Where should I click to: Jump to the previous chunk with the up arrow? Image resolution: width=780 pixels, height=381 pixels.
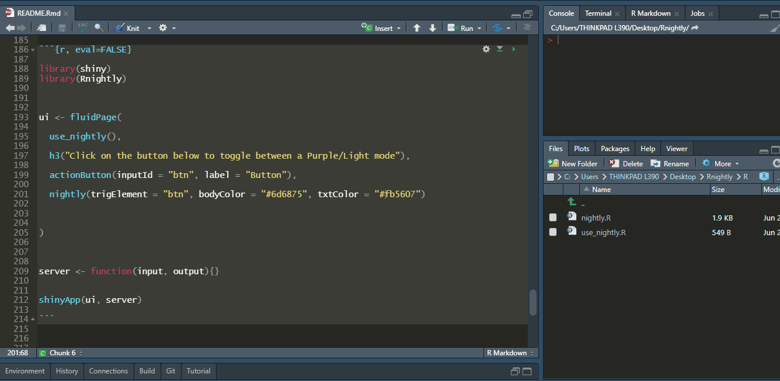click(417, 28)
